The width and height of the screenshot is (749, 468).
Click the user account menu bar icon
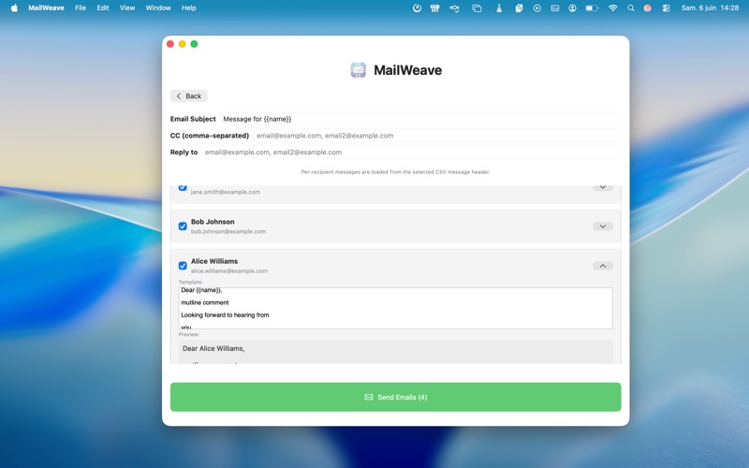coord(572,7)
